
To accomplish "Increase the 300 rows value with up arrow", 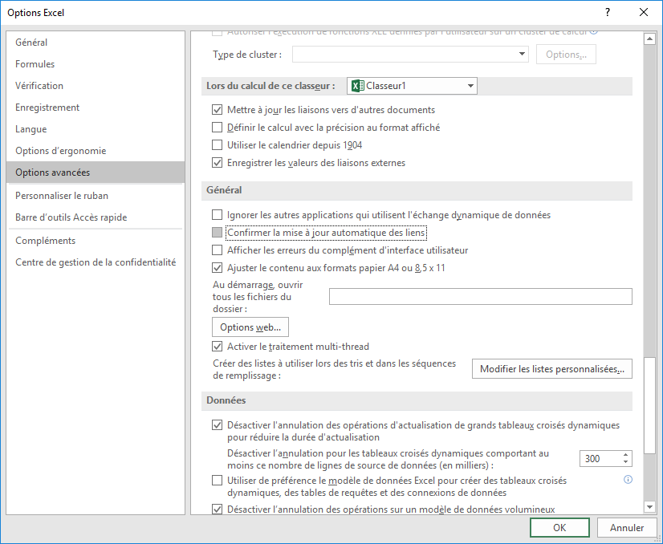I will click(x=625, y=455).
